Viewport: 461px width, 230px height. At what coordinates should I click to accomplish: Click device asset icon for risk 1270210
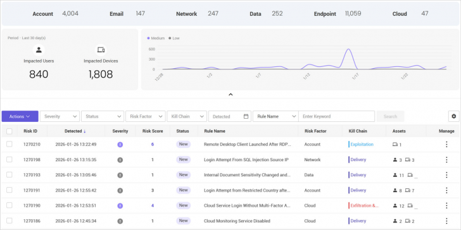point(395,144)
